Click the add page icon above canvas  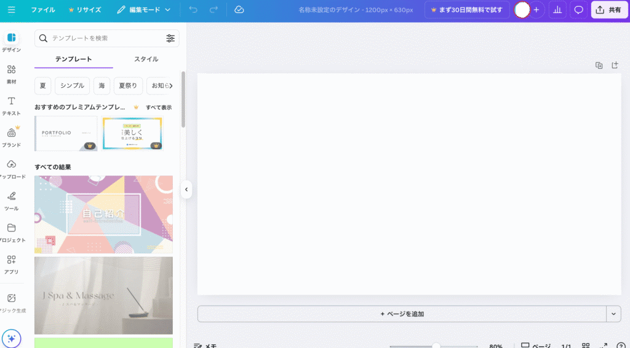pos(615,65)
